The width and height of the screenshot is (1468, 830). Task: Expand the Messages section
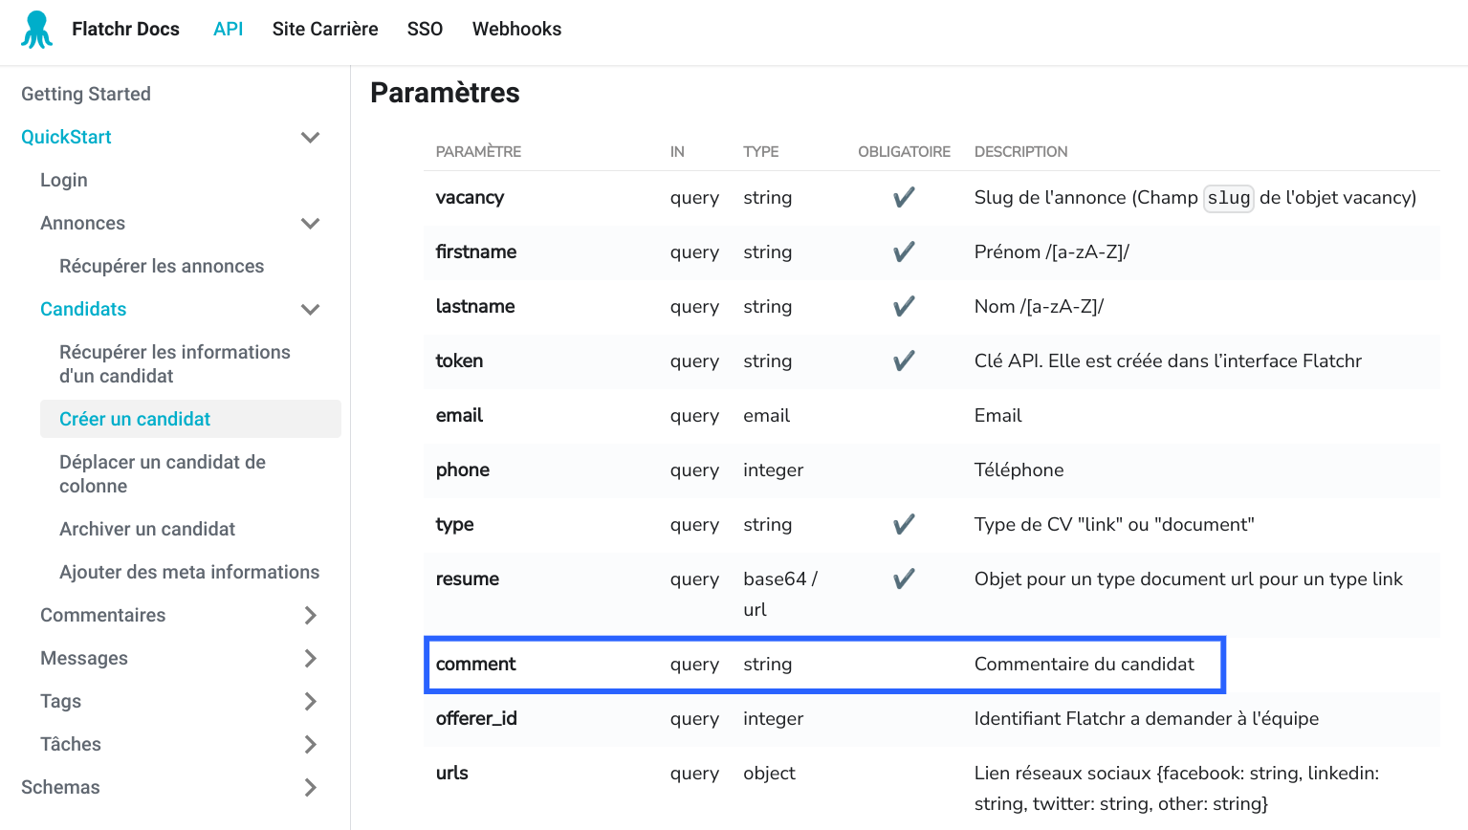click(x=309, y=658)
